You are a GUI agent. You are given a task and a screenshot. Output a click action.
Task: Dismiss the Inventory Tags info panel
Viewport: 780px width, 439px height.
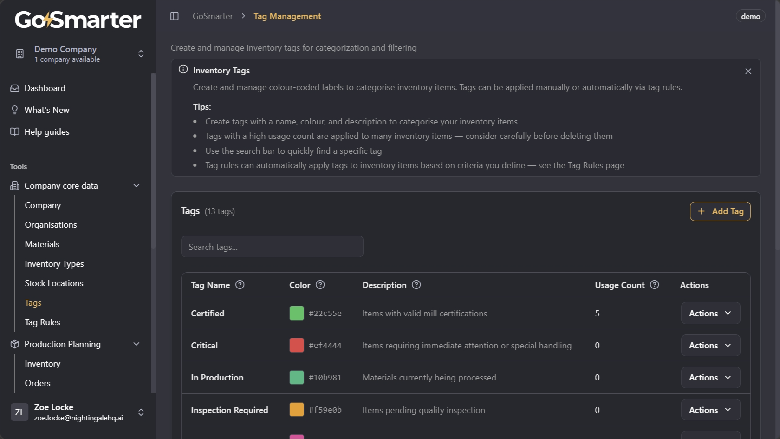point(748,71)
